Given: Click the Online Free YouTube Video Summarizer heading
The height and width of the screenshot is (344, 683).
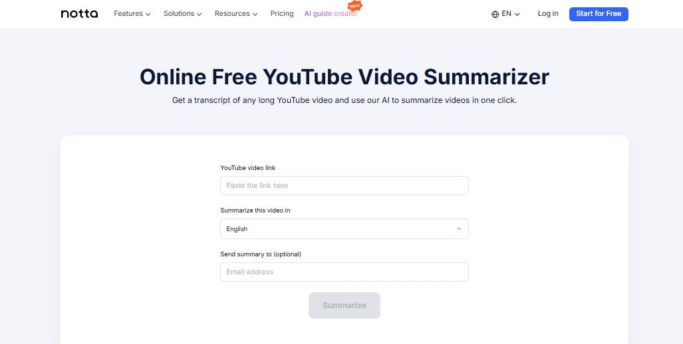Looking at the screenshot, I should coord(344,76).
